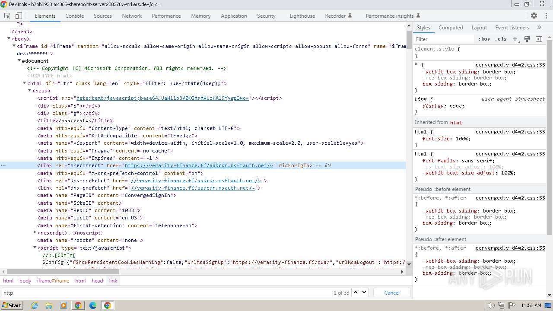Collapse the body element node

click(x=9, y=39)
